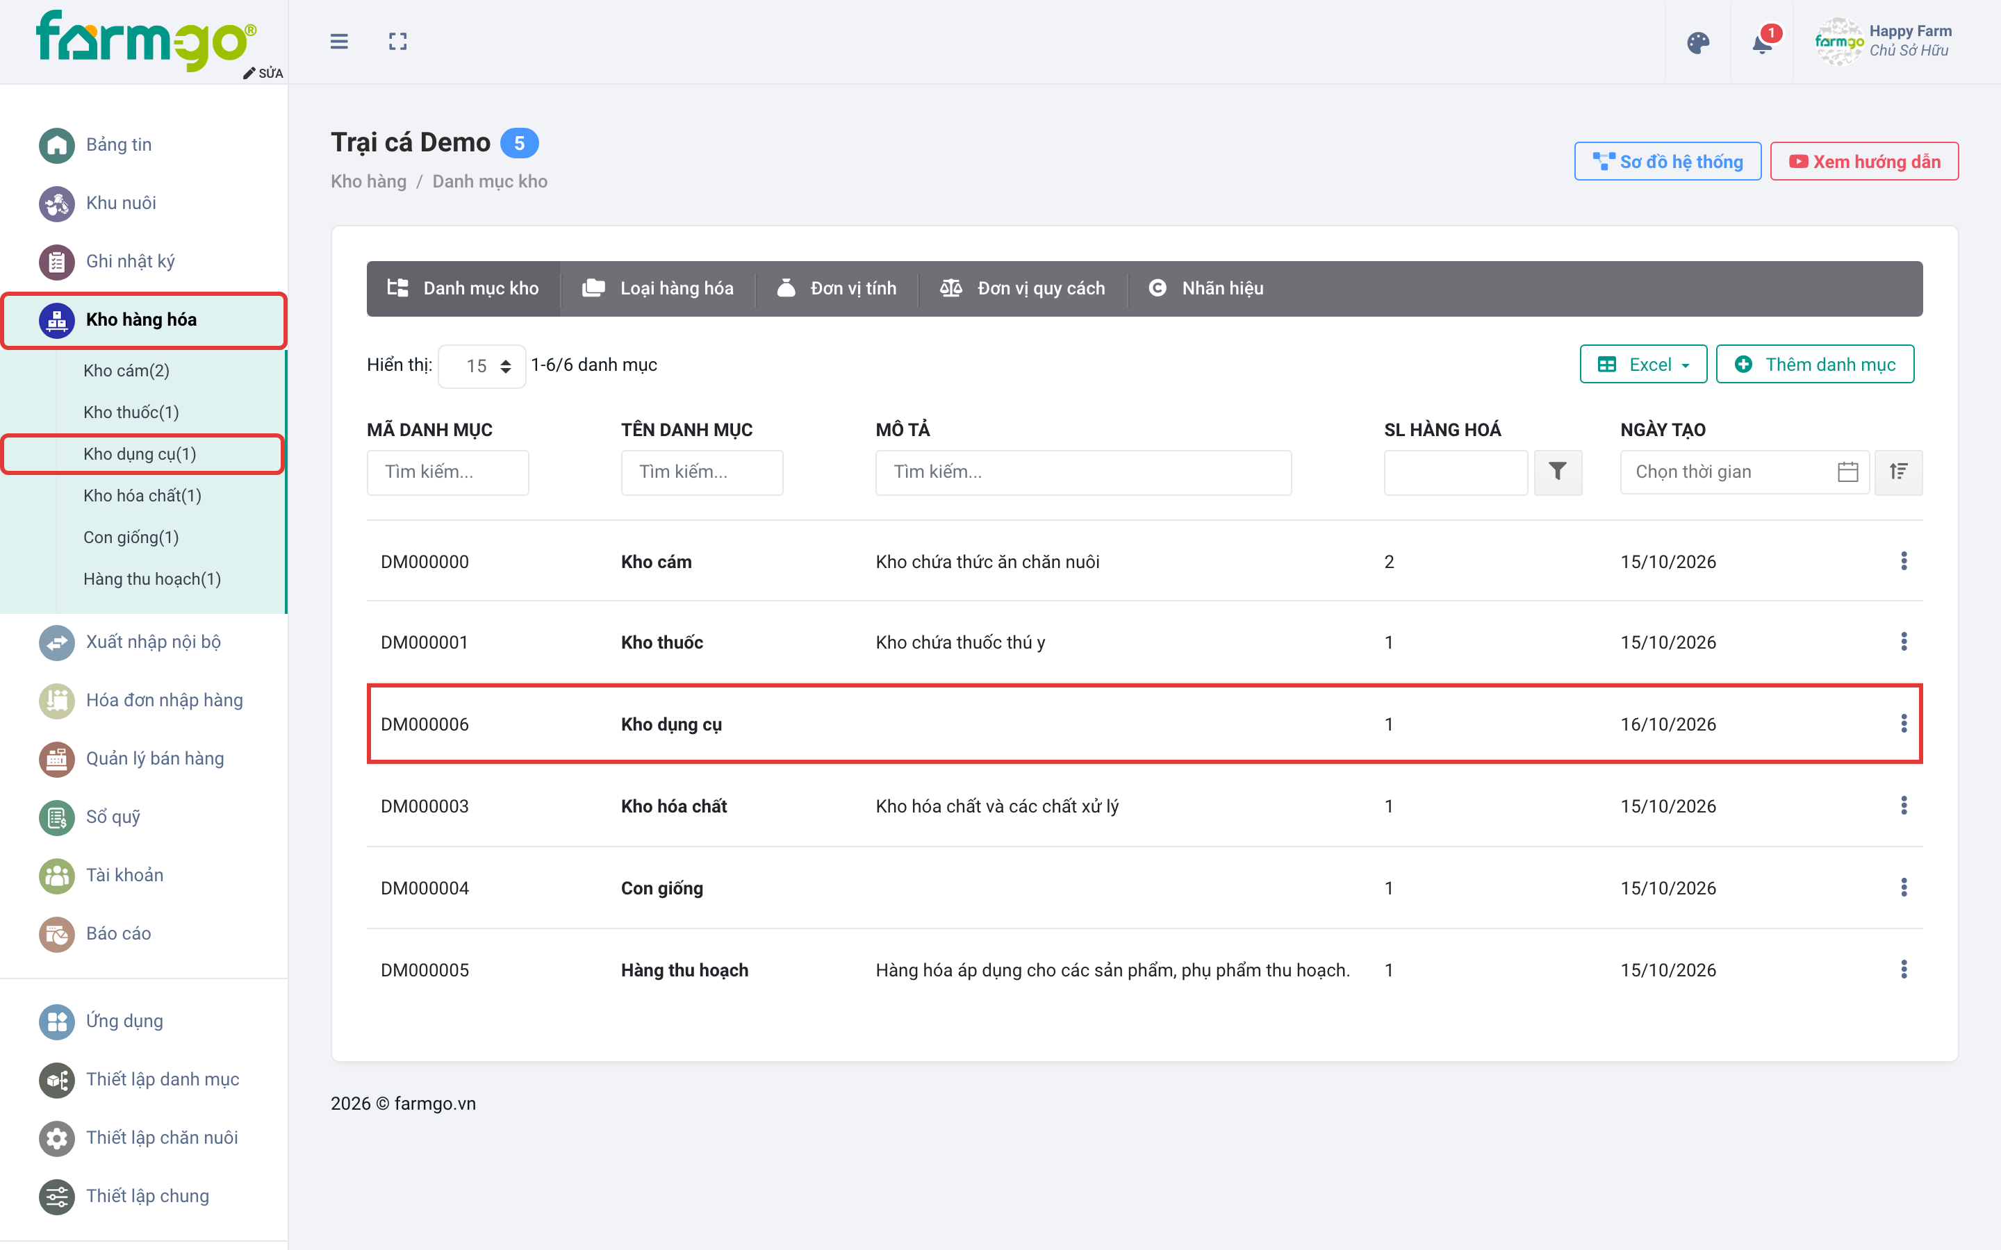Open Ghi nhật ký section

click(x=130, y=261)
